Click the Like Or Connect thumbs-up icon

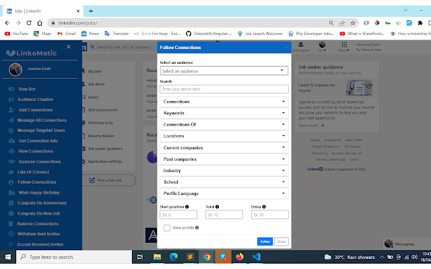click(x=11, y=172)
